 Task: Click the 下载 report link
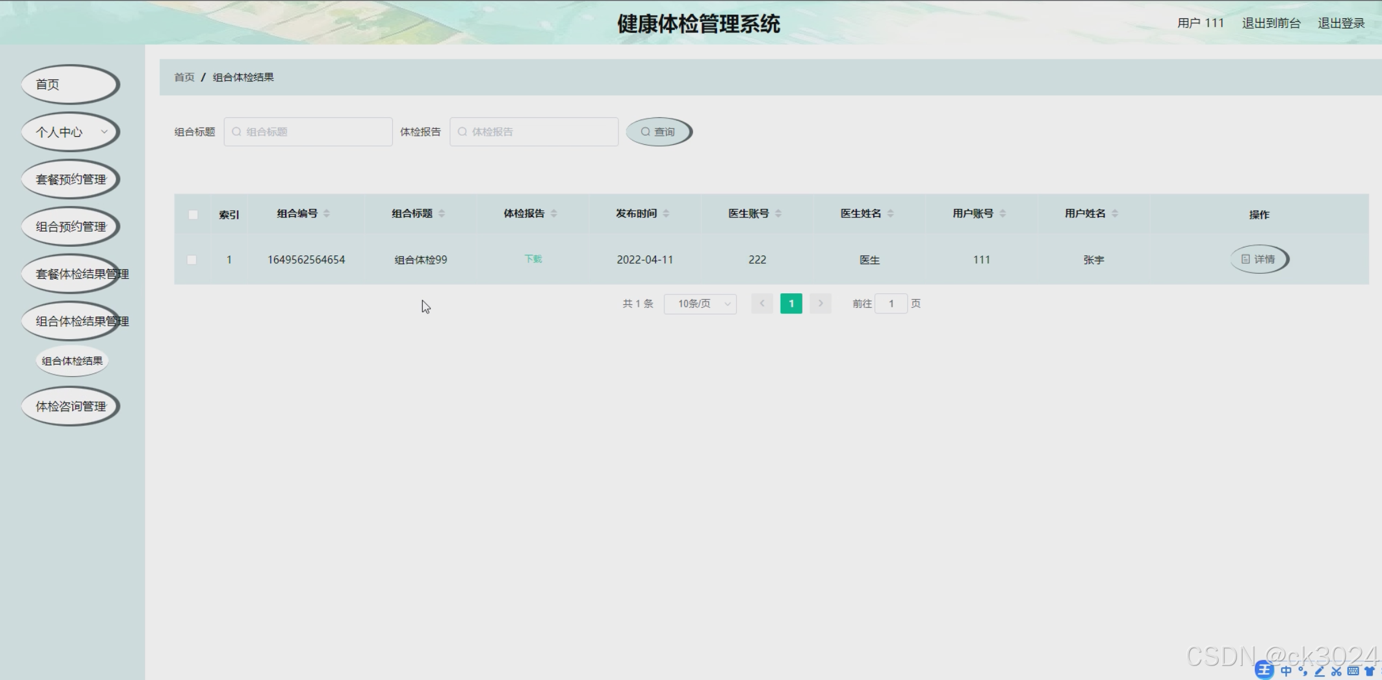click(533, 259)
